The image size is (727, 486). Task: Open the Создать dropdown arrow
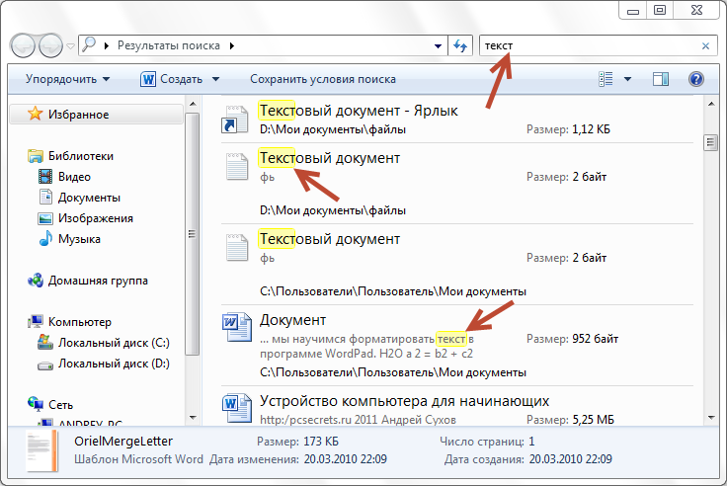click(215, 79)
